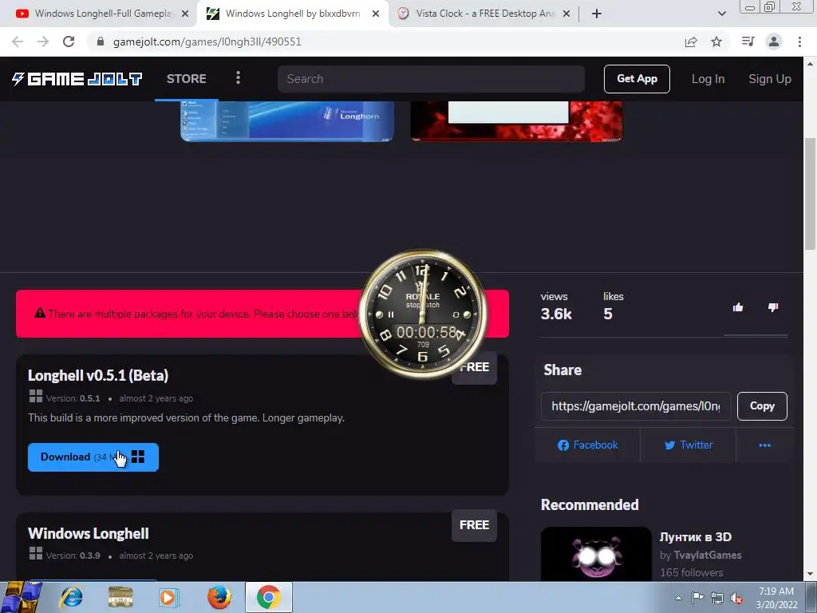
Task: Click the share page icon in address bar
Action: tap(691, 42)
